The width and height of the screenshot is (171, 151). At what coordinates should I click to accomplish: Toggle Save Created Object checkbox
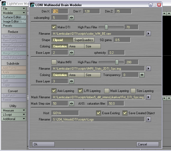coord(125,113)
